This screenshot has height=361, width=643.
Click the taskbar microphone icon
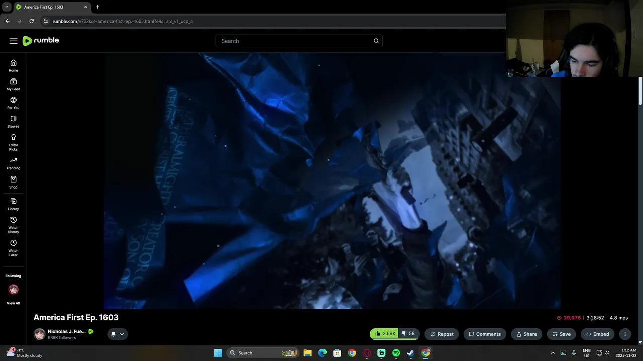574,353
